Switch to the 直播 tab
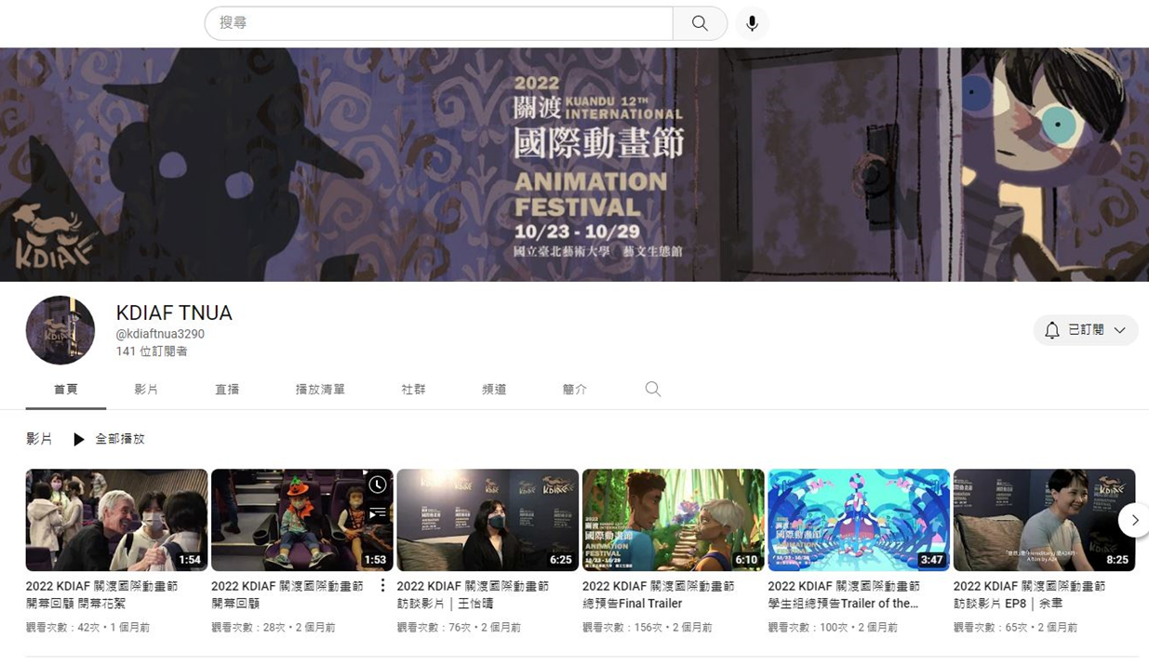Viewport: 1149px width, 664px height. 227,390
